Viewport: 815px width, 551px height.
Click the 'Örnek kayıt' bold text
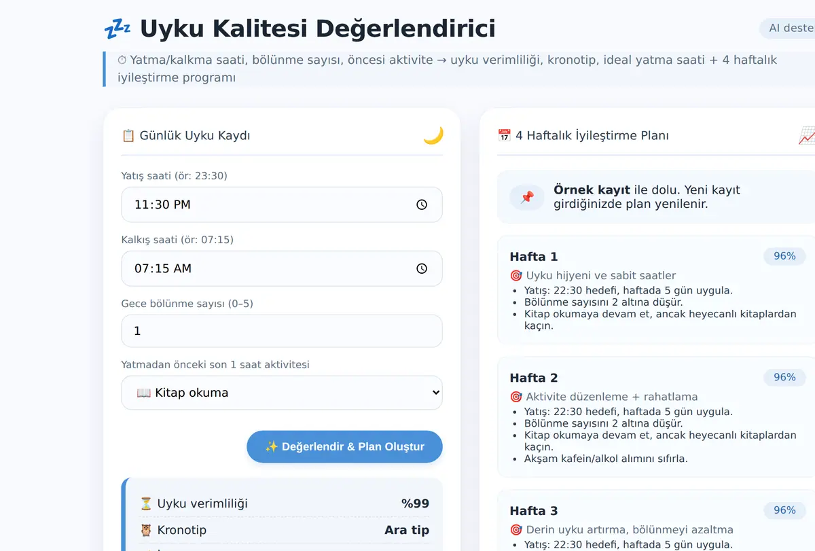tap(592, 190)
